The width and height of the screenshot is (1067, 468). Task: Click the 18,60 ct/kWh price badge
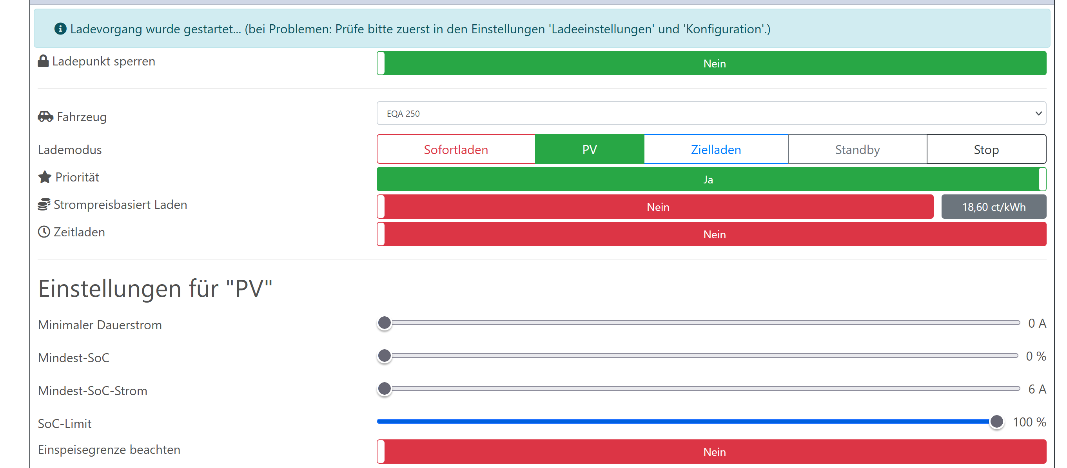click(x=993, y=207)
